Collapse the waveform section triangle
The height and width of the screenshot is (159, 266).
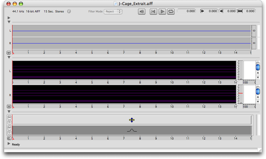[x=9, y=22]
